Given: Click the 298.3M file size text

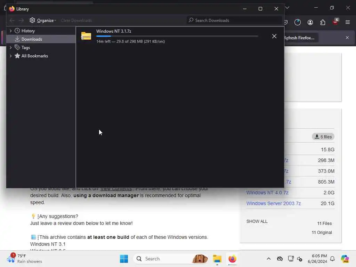Looking at the screenshot, I should 326,160.
